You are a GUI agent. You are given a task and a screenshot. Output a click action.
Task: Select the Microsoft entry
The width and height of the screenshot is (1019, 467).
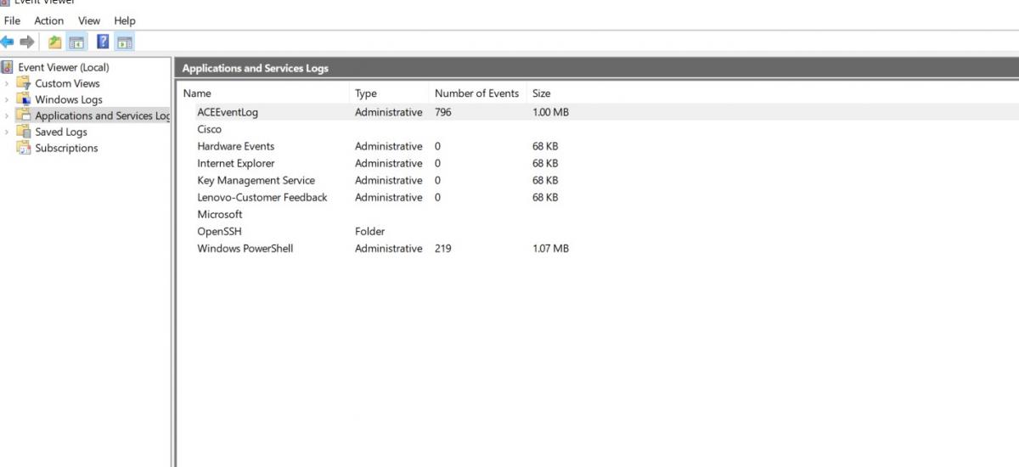click(x=220, y=214)
